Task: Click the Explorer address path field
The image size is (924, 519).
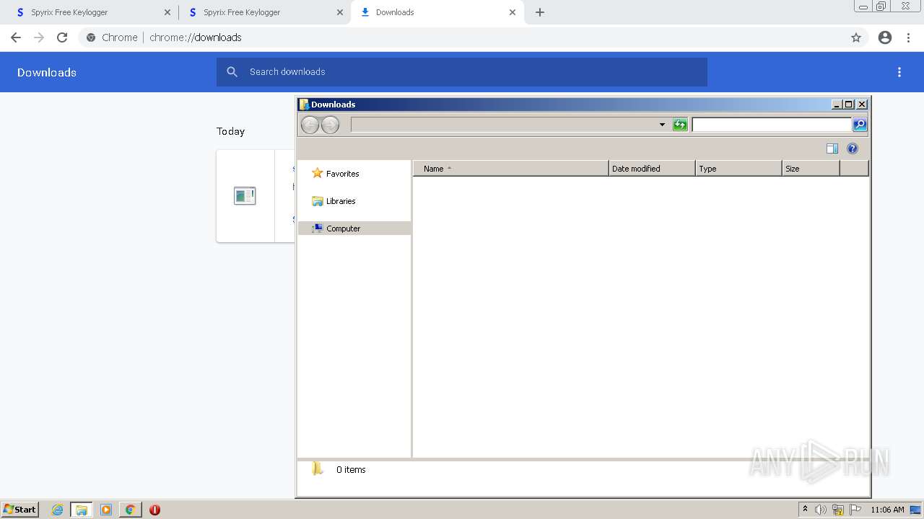Action: coord(503,125)
